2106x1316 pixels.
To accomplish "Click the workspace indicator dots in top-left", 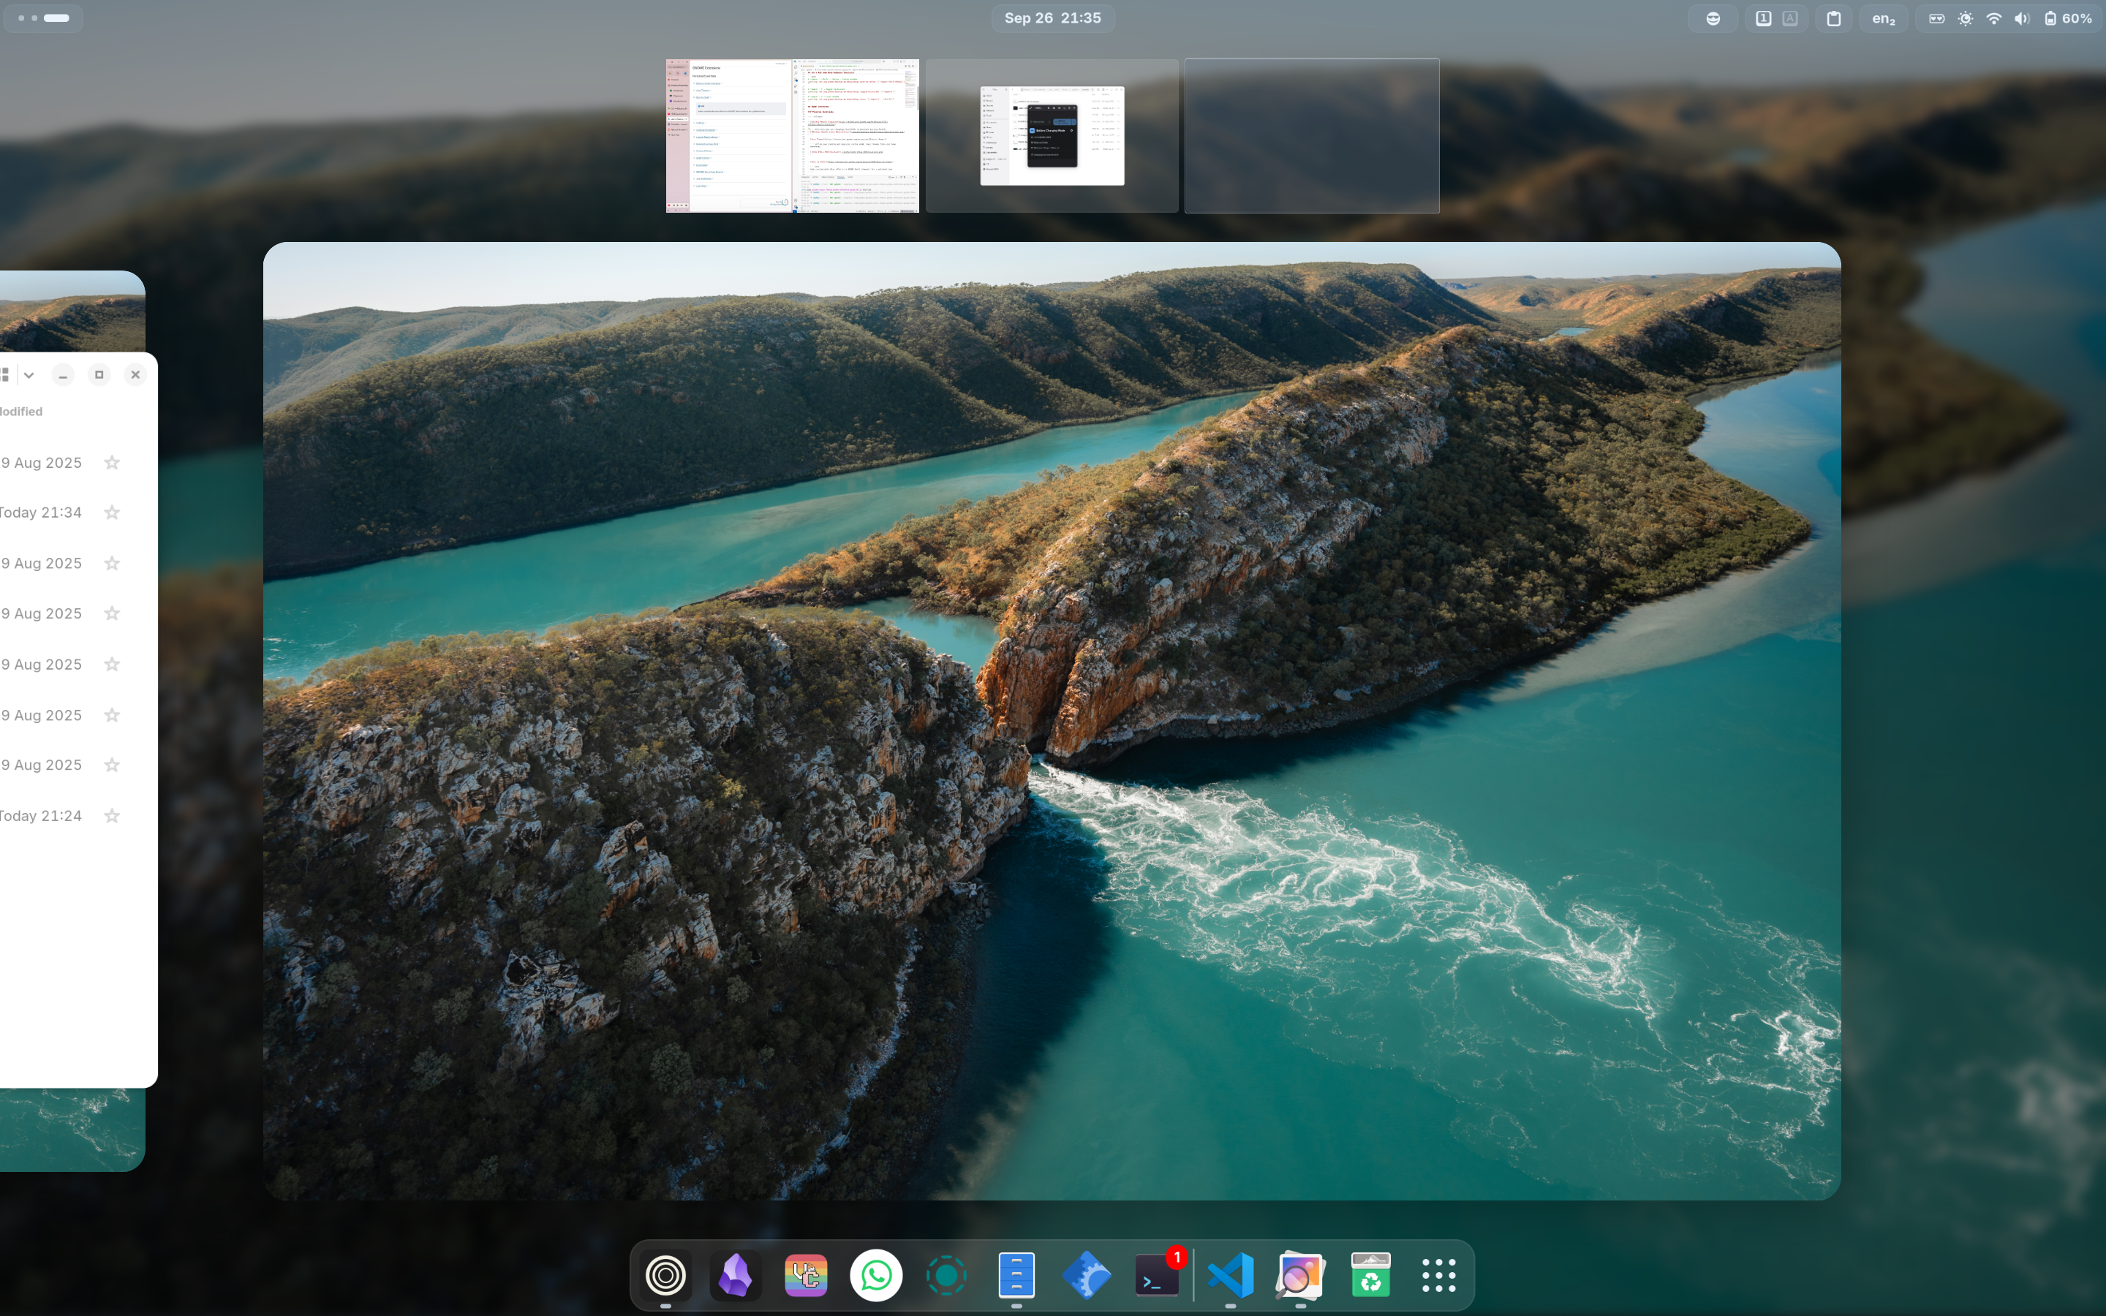I will pyautogui.click(x=44, y=18).
